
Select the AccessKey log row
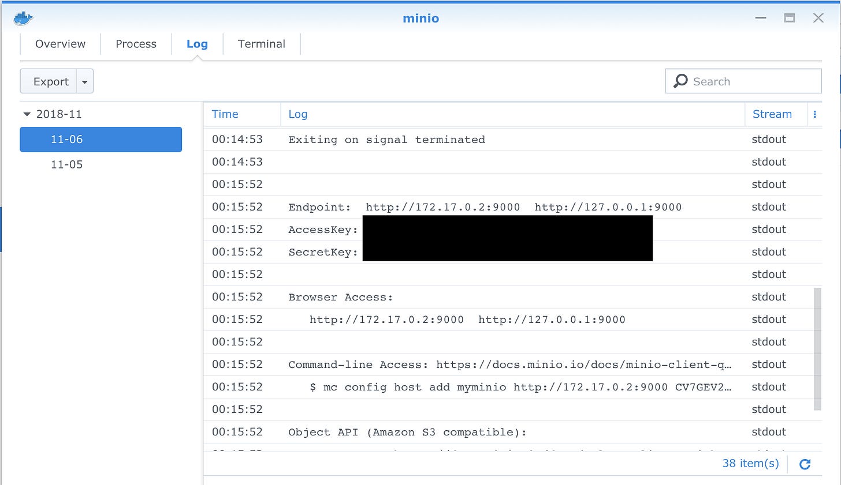click(513, 230)
